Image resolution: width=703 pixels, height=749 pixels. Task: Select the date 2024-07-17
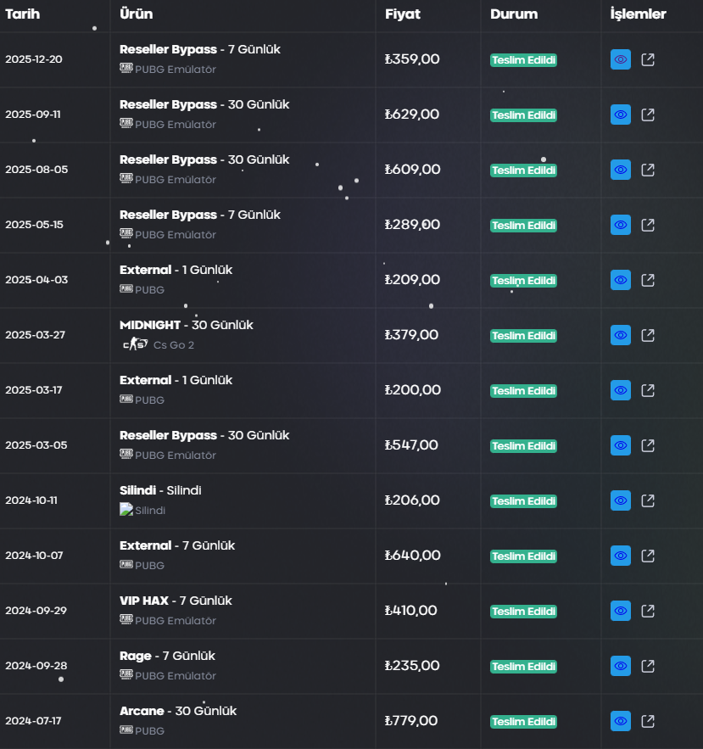coord(33,721)
